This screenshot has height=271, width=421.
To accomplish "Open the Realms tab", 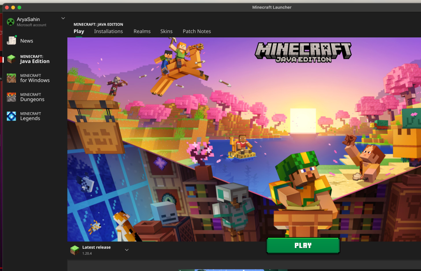I will [142, 31].
